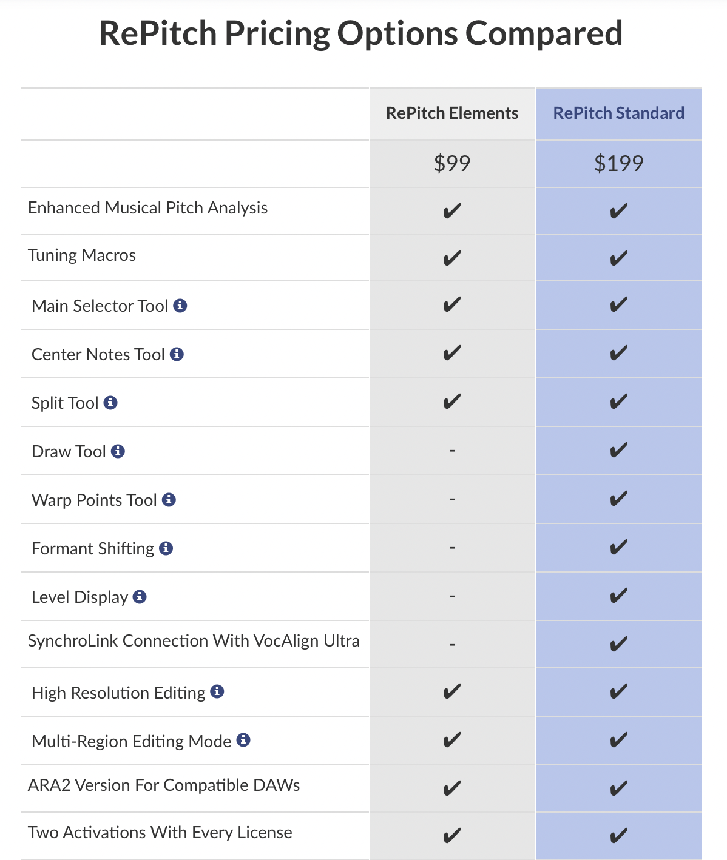
Task: Click the Draw Tool info icon
Action: tap(118, 451)
